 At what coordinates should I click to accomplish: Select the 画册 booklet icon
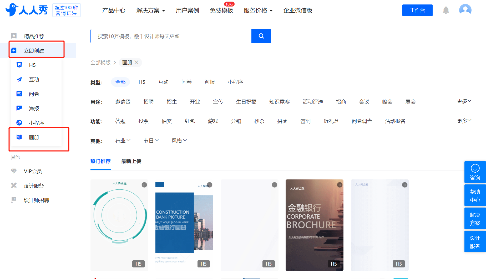point(19,137)
